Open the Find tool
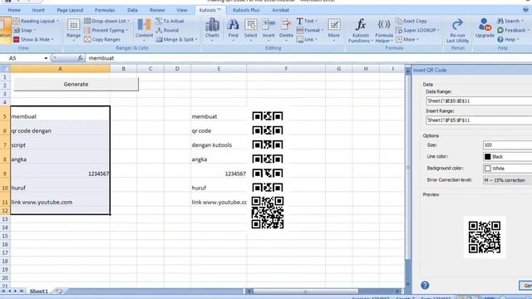The width and height of the screenshot is (532, 299). pyautogui.click(x=233, y=30)
